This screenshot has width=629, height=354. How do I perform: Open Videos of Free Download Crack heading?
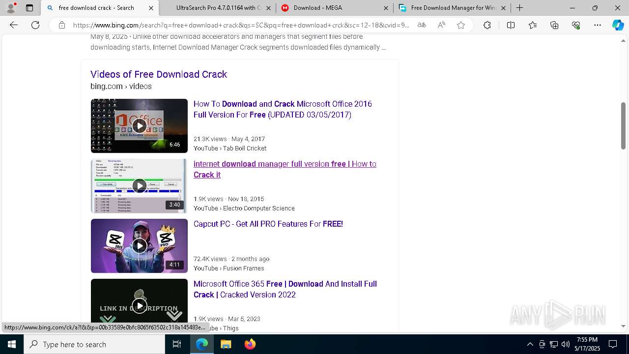(159, 74)
